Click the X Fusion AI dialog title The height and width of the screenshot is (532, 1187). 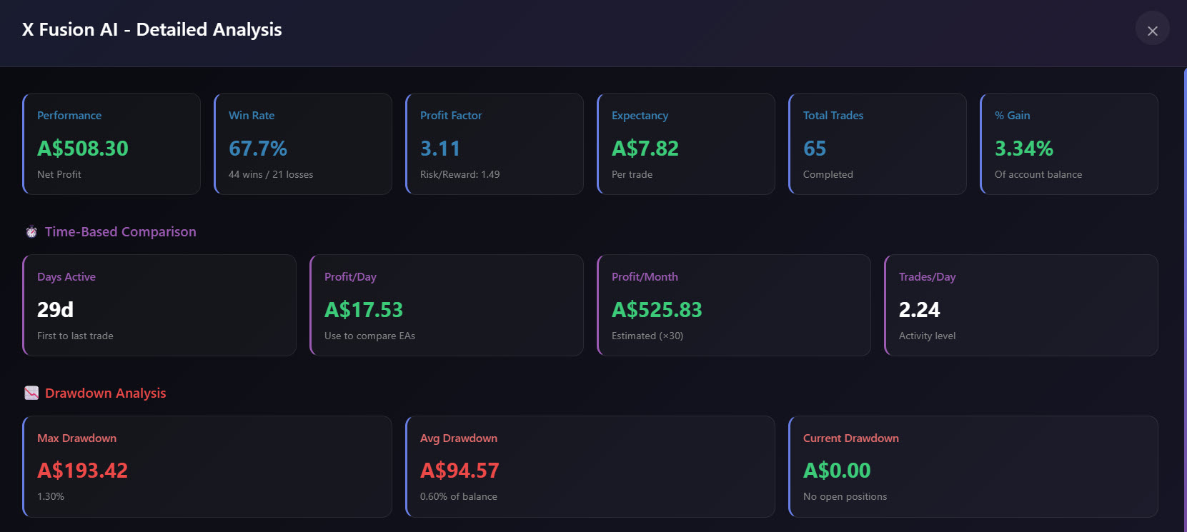click(x=152, y=29)
